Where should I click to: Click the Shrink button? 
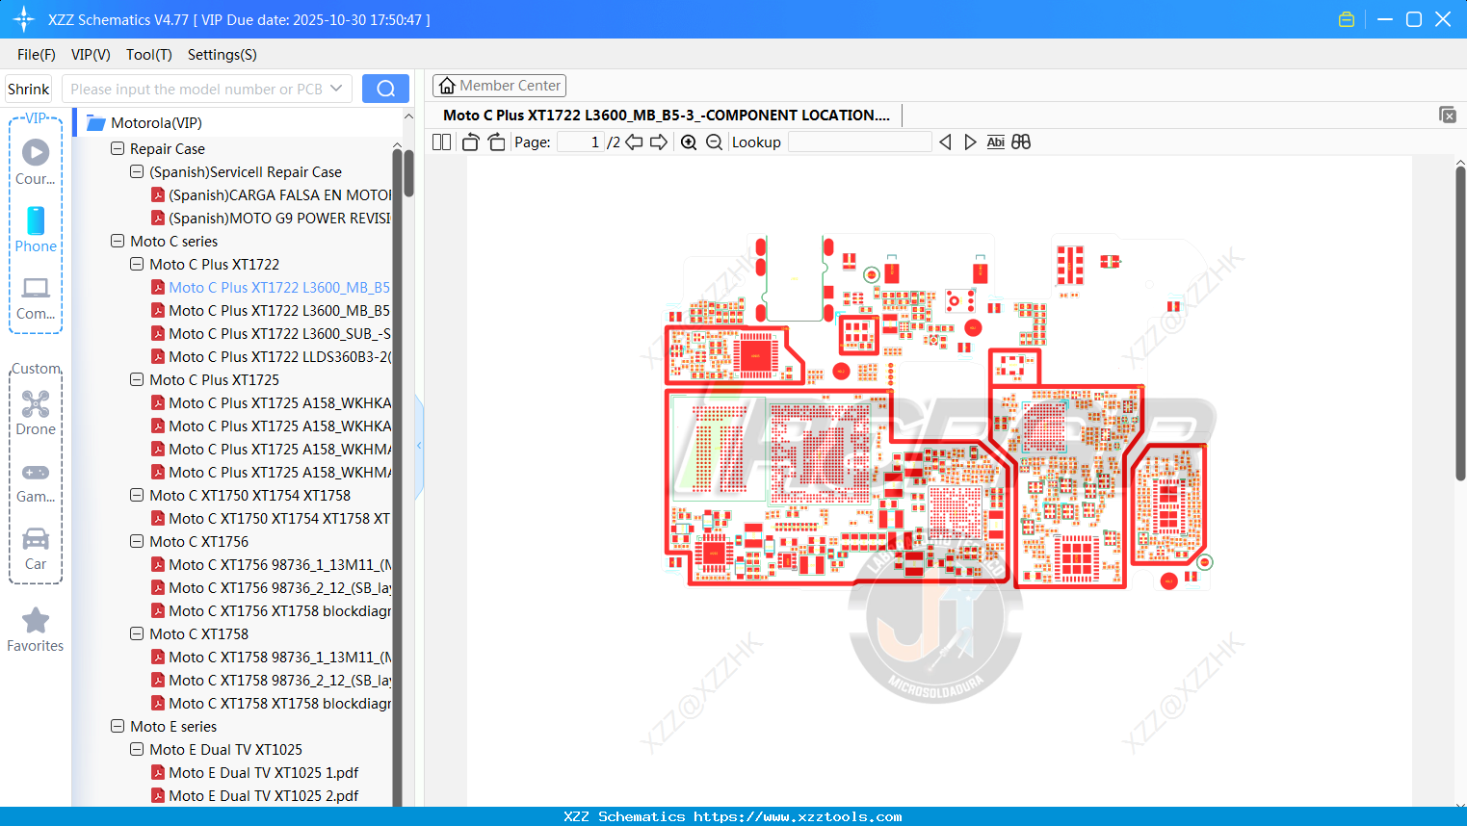pos(28,88)
